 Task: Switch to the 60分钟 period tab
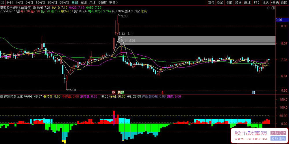pyautogui.click(x=64, y=3)
